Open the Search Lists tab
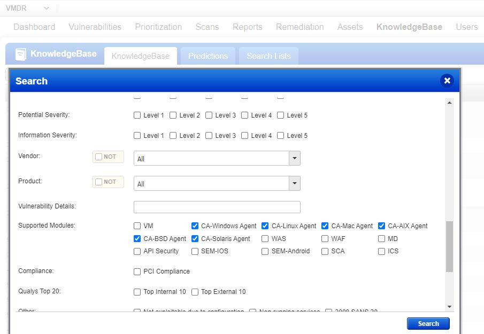484x334 pixels. 268,56
